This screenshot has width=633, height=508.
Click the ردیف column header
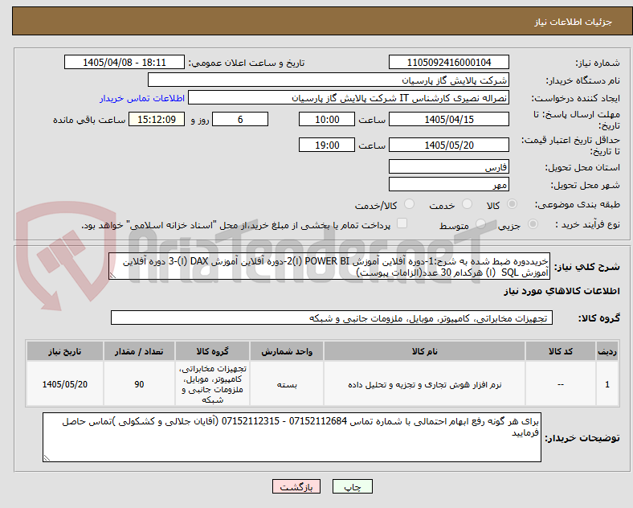click(607, 351)
